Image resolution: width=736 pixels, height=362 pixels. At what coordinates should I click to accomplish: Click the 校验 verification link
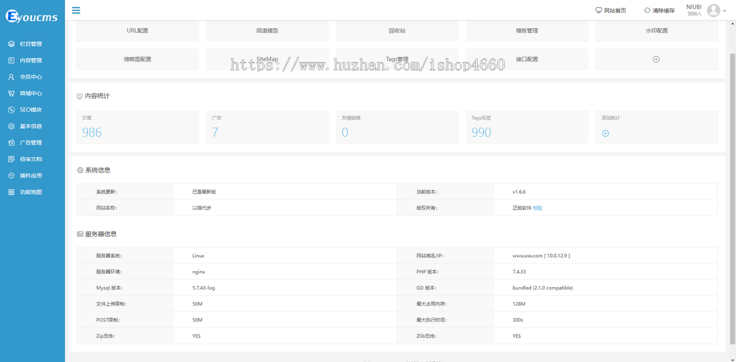pyautogui.click(x=537, y=208)
